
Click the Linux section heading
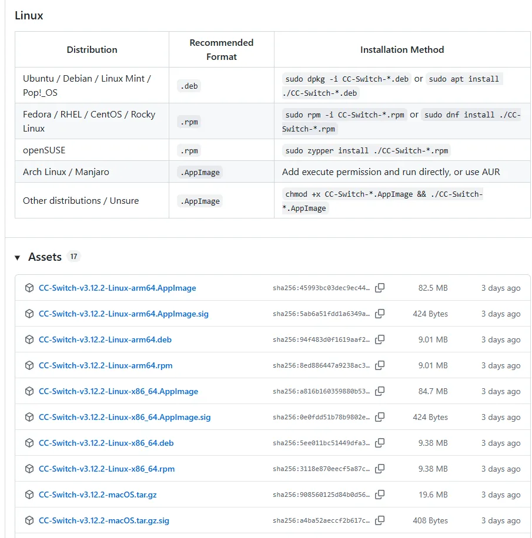(x=29, y=16)
